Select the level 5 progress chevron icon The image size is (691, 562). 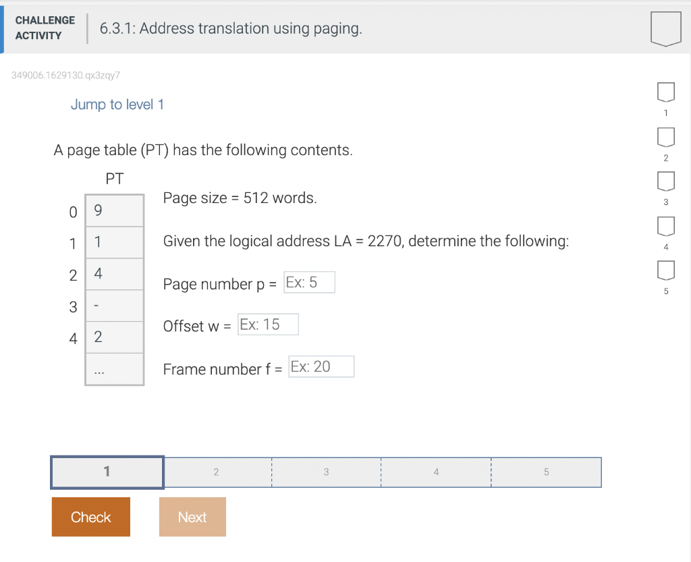[665, 271]
